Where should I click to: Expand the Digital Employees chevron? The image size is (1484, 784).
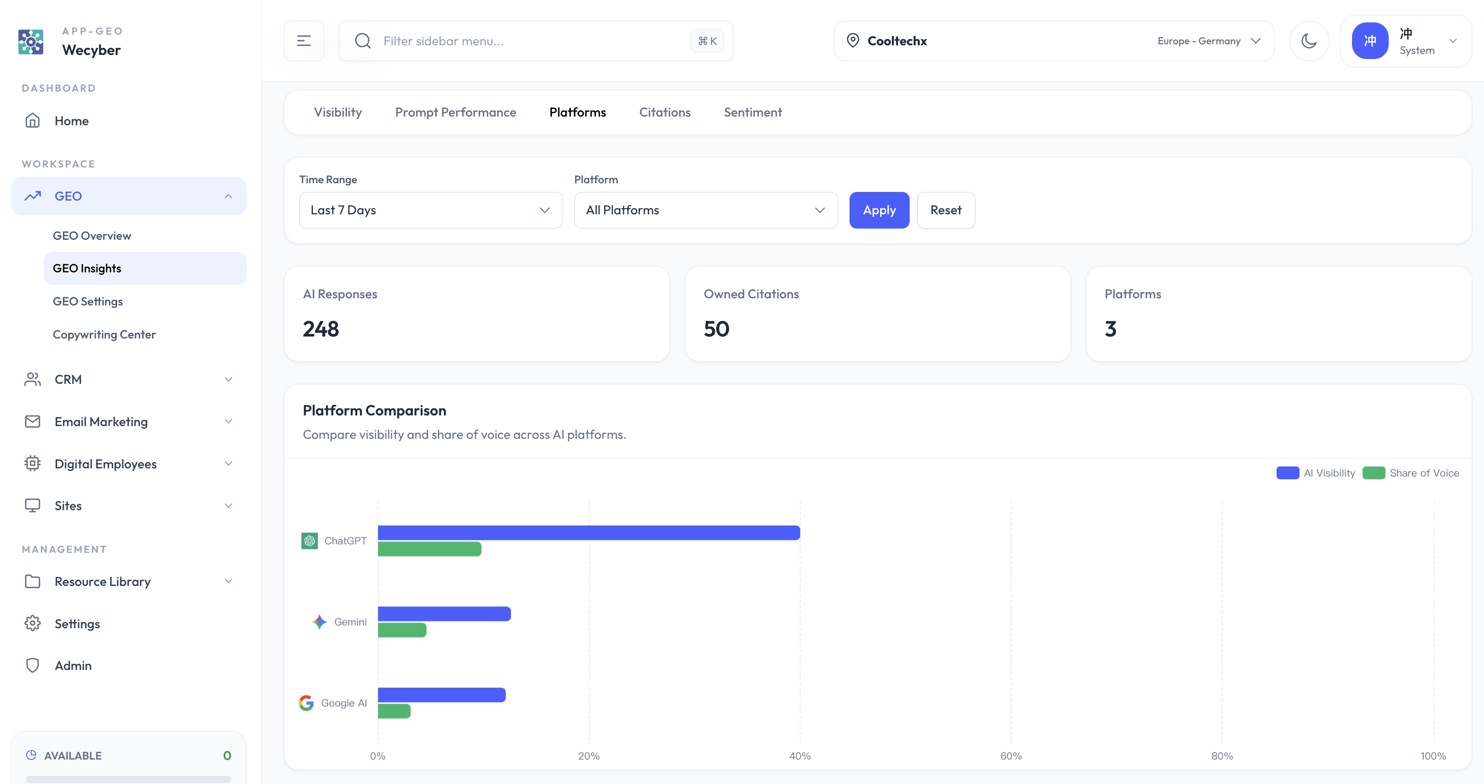pyautogui.click(x=229, y=463)
